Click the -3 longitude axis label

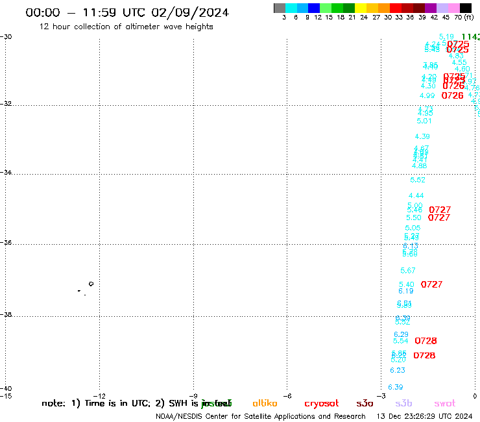click(x=381, y=396)
